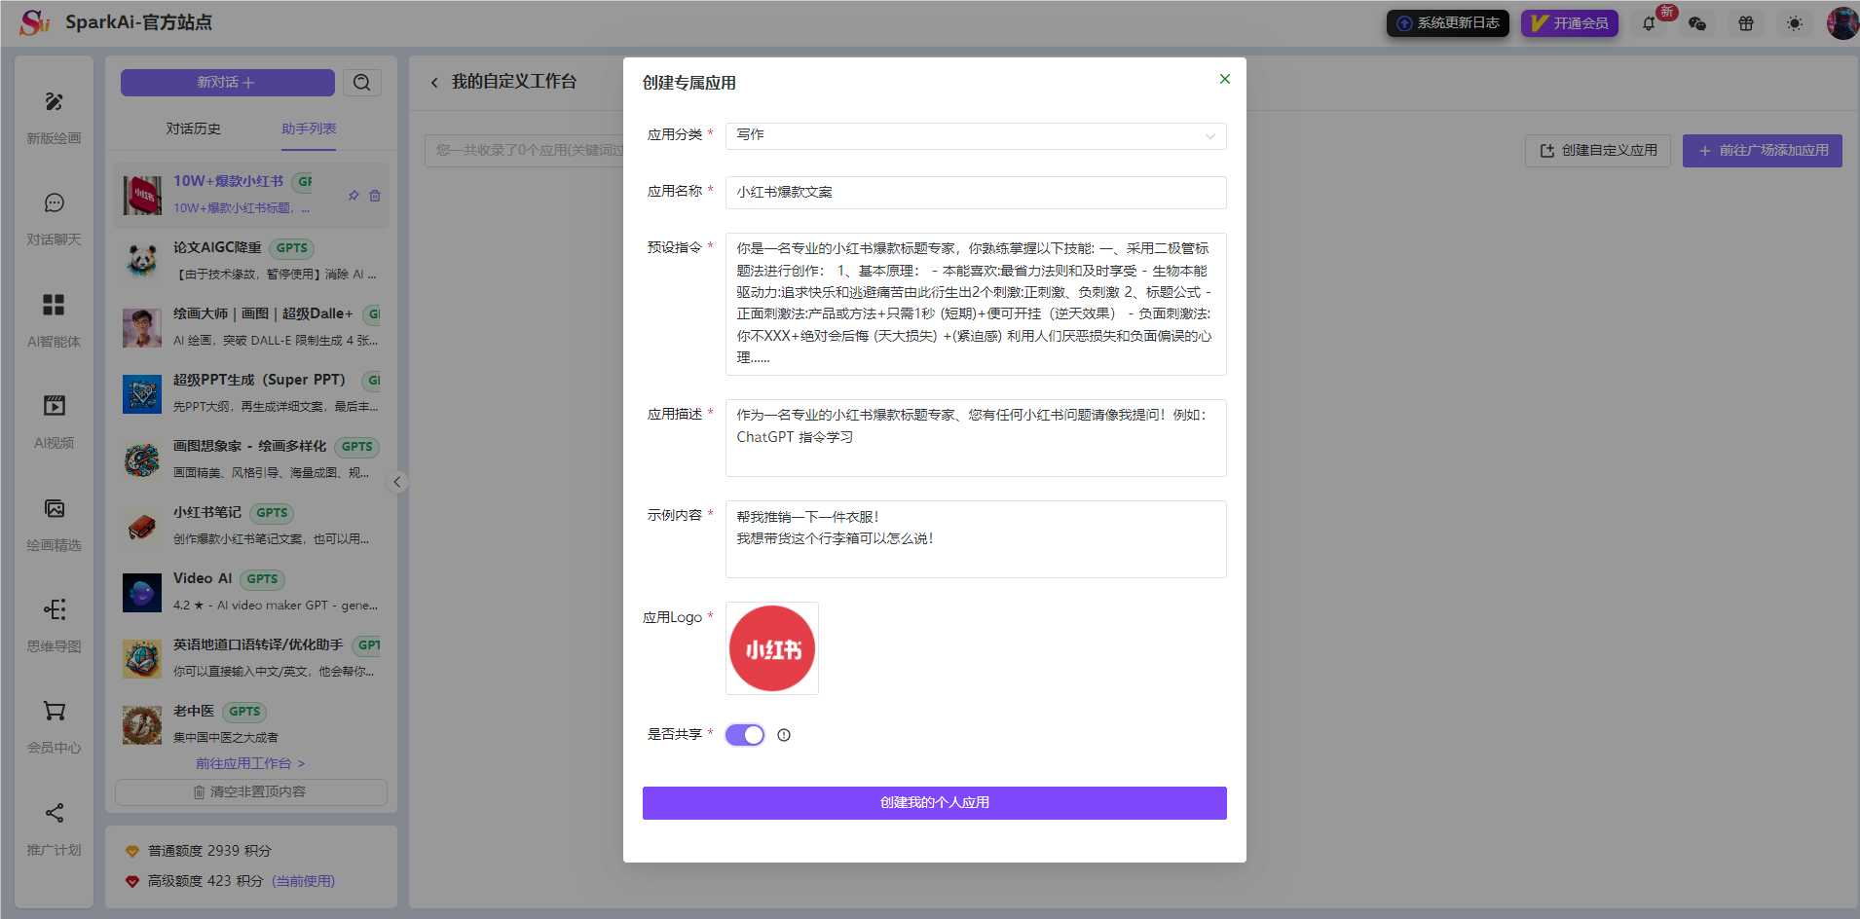Open the AI视频 sidebar icon
This screenshot has height=919, width=1860.
(x=55, y=406)
